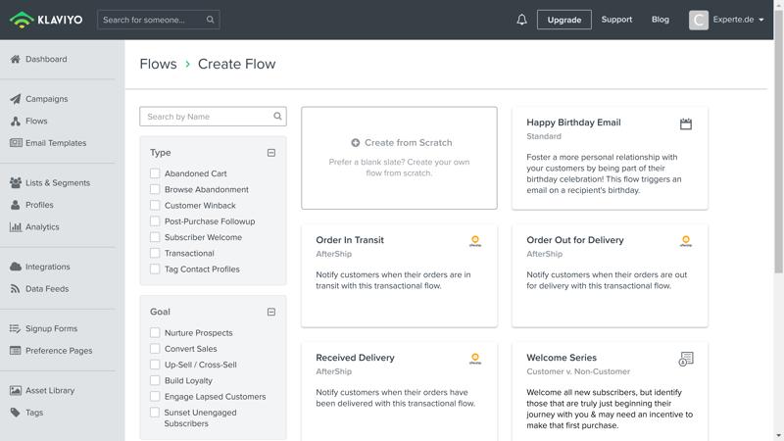Collapse the Goal filter section

tap(271, 312)
